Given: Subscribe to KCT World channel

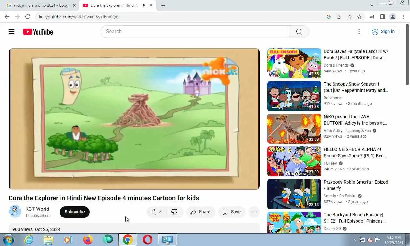Looking at the screenshot, I should [75, 212].
